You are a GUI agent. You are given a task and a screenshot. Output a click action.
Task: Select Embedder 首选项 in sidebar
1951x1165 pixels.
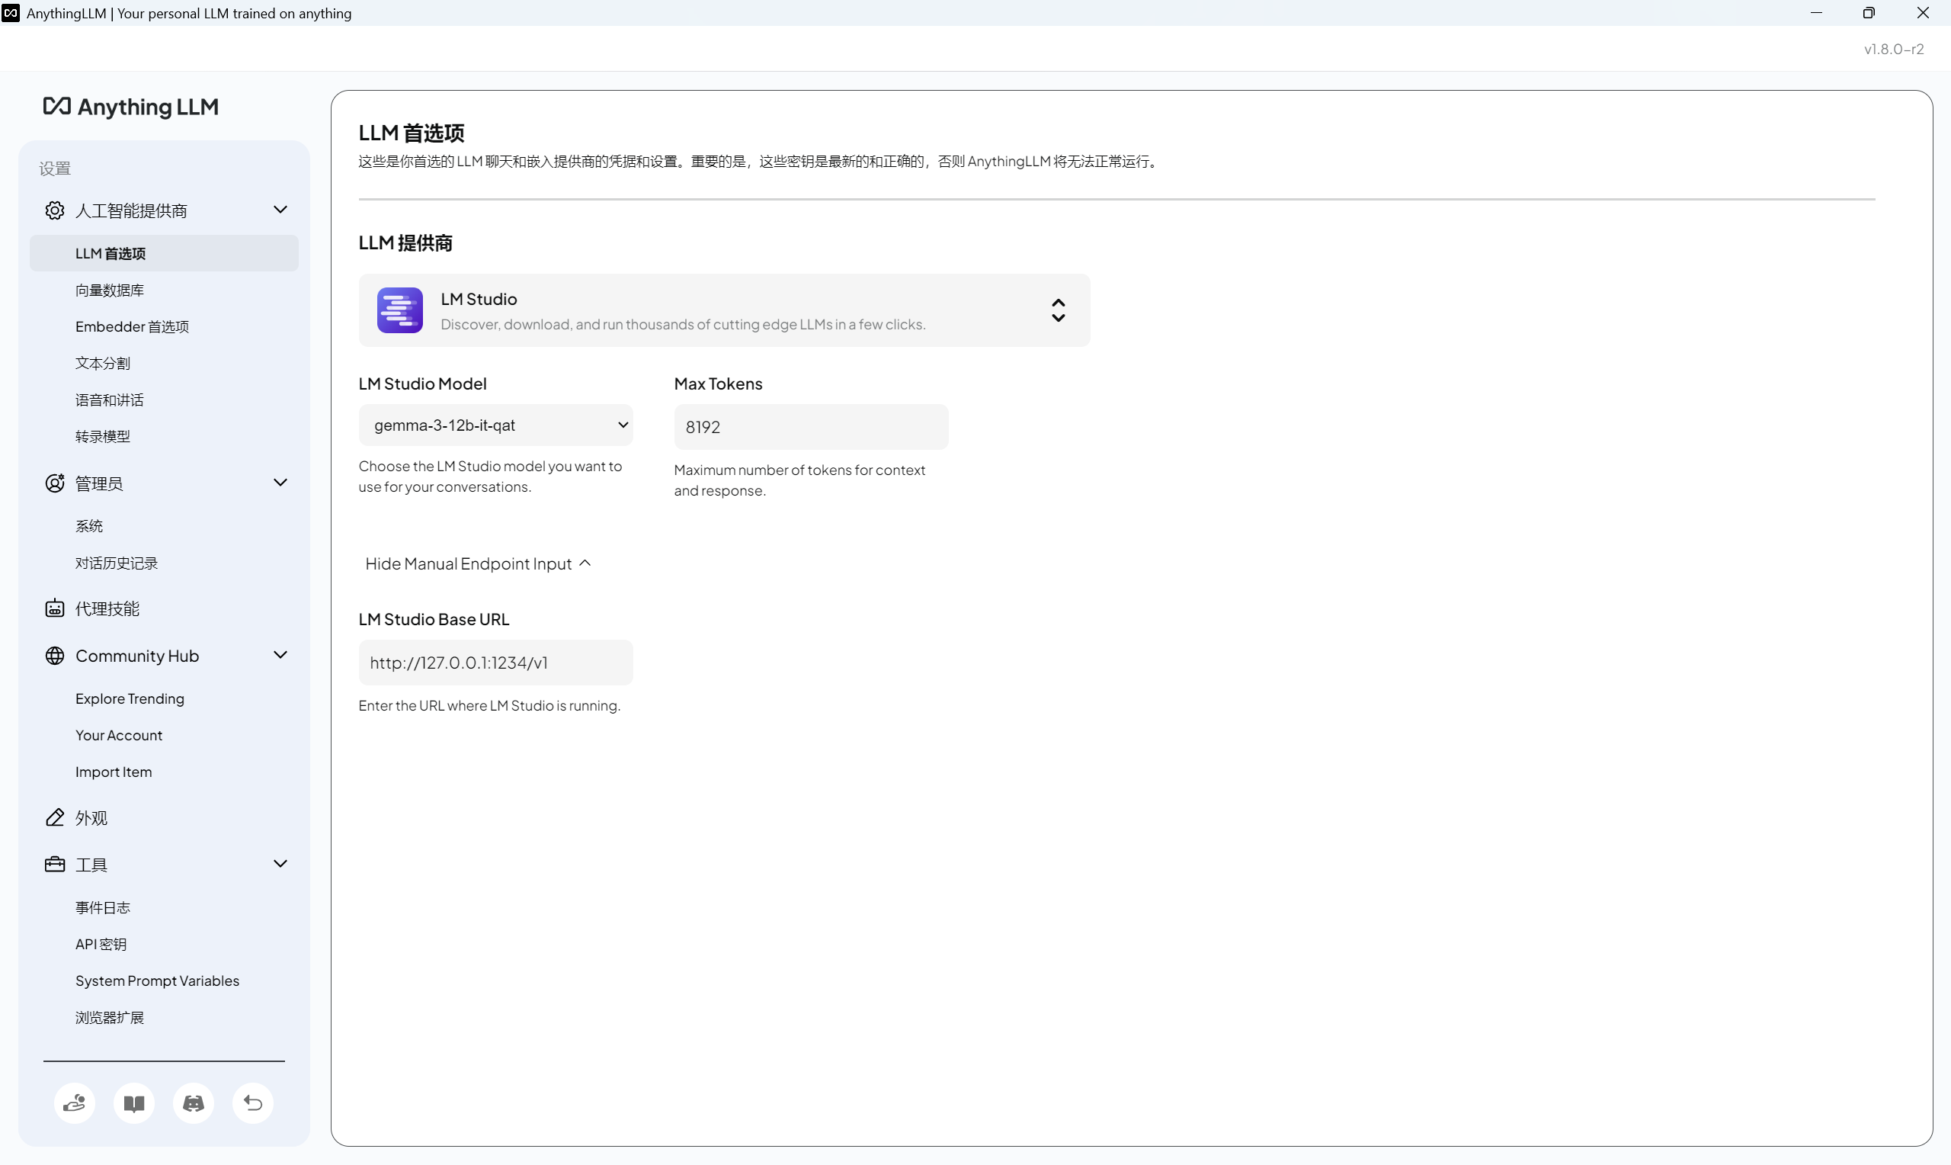[132, 326]
